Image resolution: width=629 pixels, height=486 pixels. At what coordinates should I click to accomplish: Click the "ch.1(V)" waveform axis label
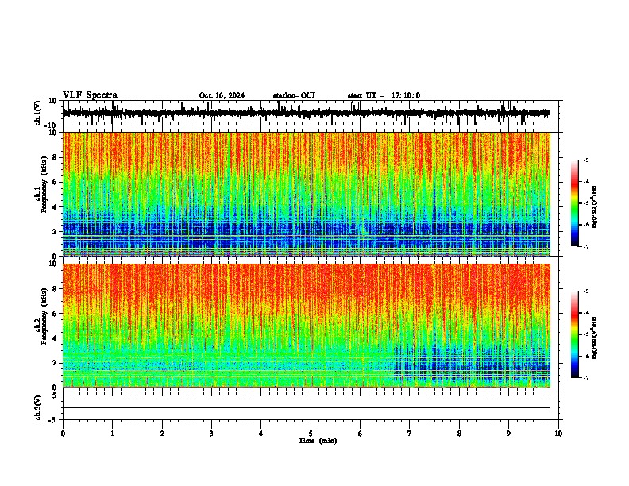point(38,113)
